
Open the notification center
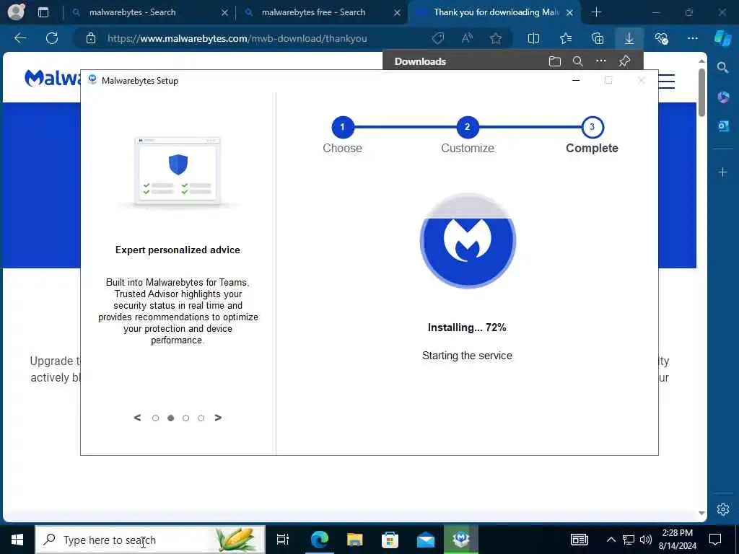coord(715,540)
